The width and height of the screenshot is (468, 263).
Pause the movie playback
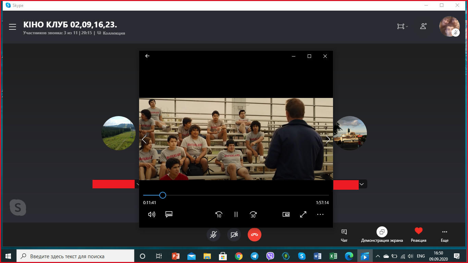tap(236, 214)
